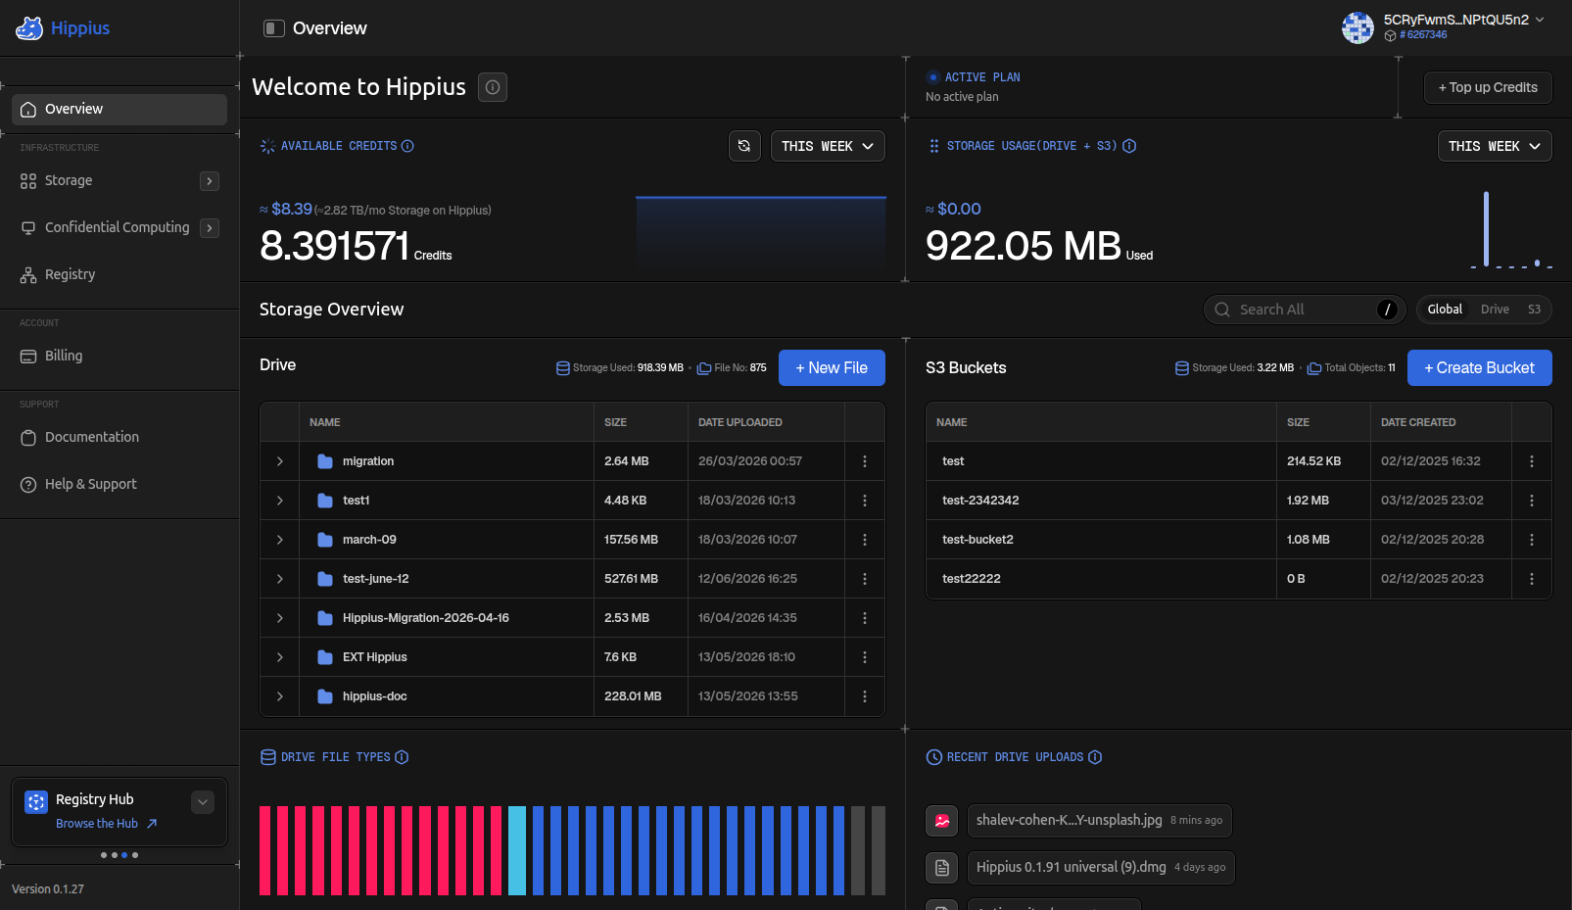The width and height of the screenshot is (1572, 910).
Task: Switch storage view to Drive
Action: (1495, 310)
